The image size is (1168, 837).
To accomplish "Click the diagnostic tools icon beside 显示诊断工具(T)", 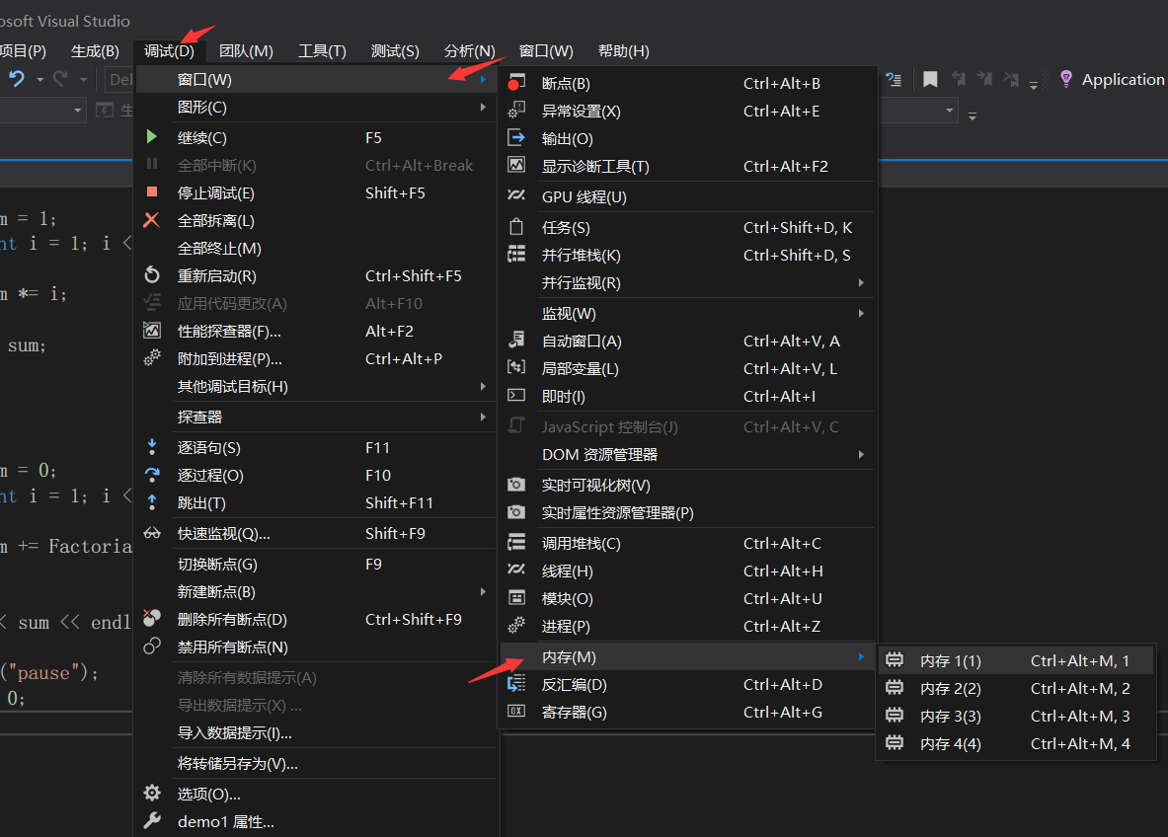I will pyautogui.click(x=516, y=165).
